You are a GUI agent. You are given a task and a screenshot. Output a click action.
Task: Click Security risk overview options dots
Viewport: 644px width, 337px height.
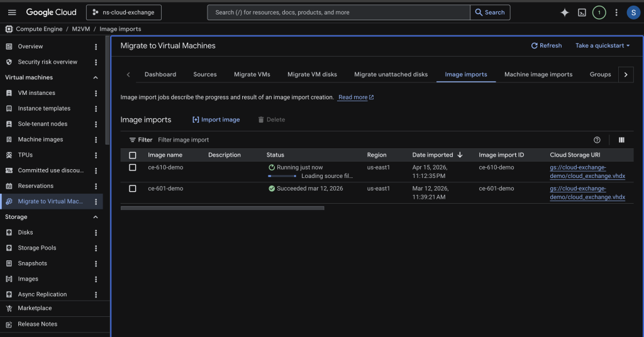point(96,62)
